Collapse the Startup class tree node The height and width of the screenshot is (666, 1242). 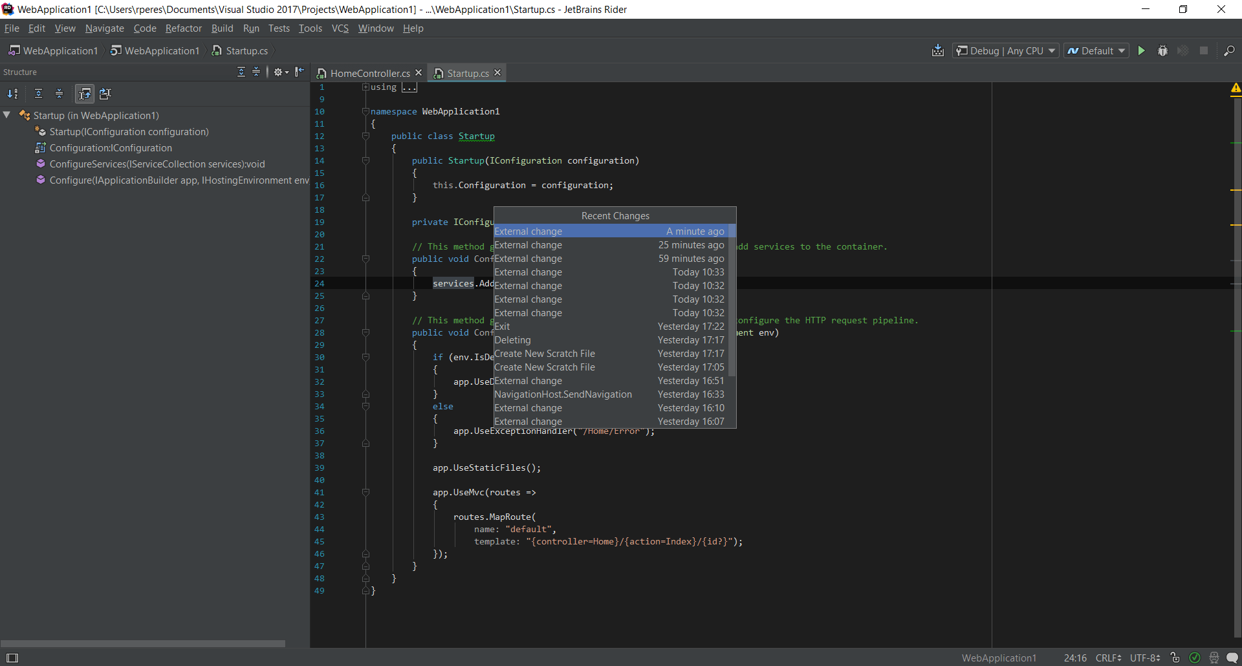(x=7, y=115)
